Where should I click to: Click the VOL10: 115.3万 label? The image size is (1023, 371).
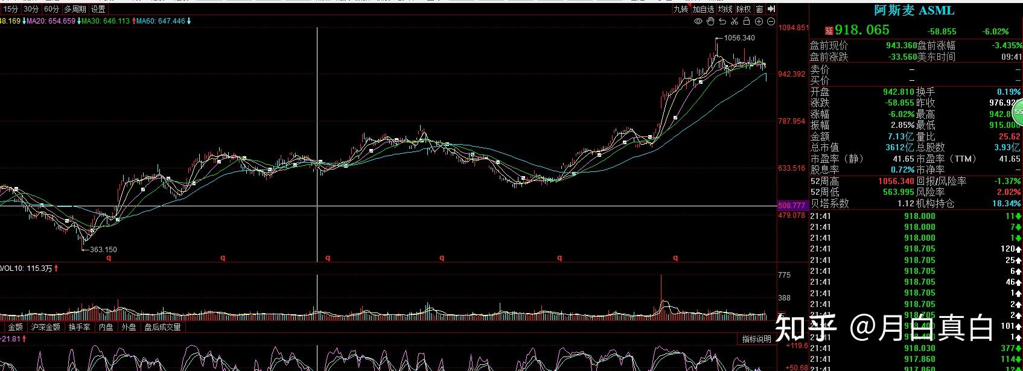click(x=27, y=268)
